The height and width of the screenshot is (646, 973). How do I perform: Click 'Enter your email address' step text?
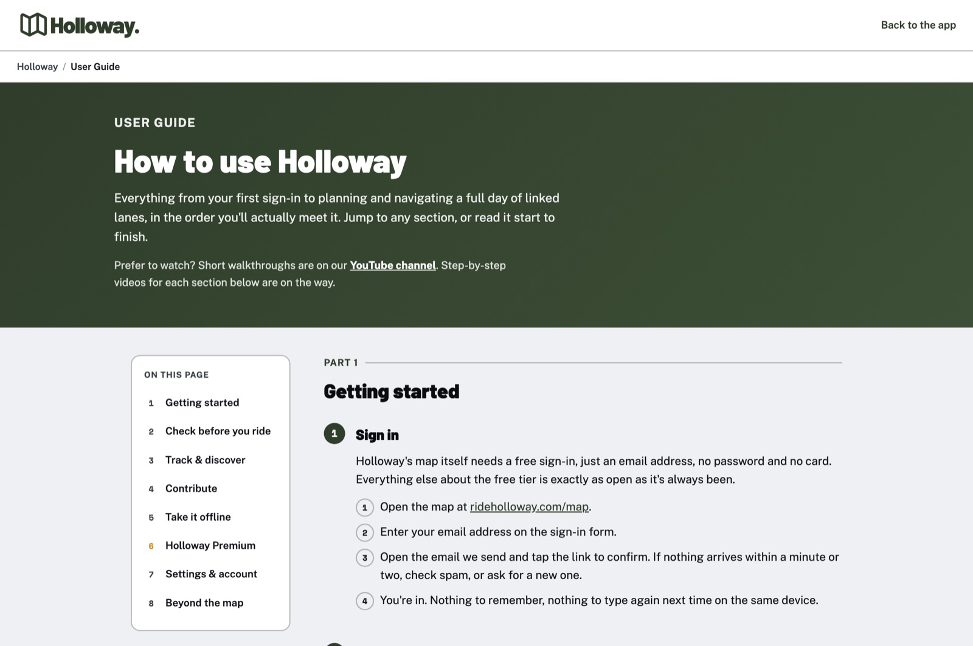tap(498, 532)
